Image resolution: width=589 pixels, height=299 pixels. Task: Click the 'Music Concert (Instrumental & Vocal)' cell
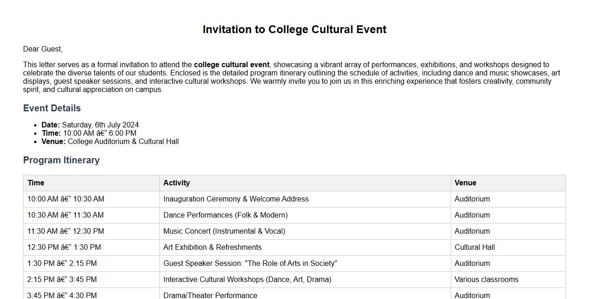[224, 231]
